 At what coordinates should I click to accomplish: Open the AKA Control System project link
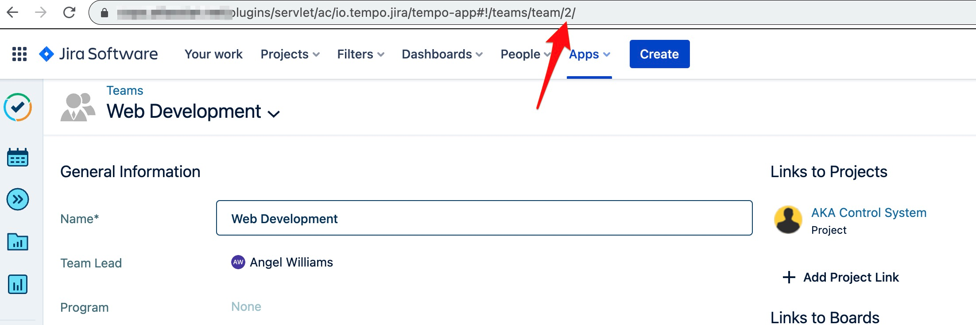[868, 213]
